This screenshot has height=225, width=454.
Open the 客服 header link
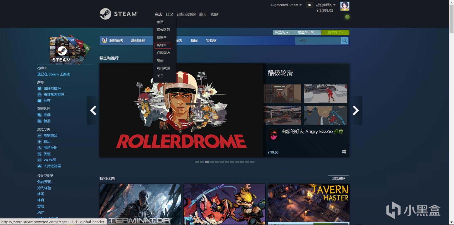click(214, 14)
